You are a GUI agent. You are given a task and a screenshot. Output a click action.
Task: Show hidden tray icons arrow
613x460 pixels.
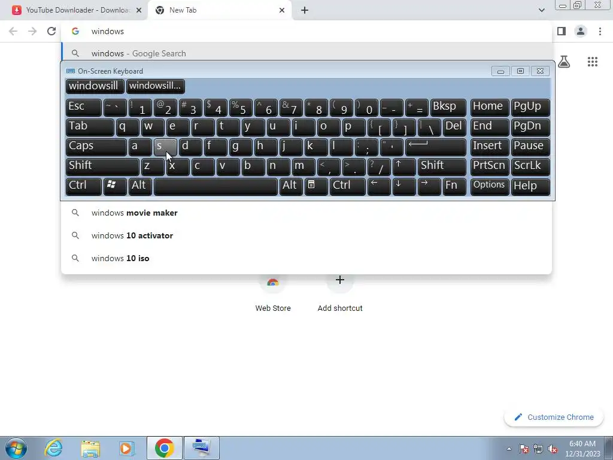(509, 449)
